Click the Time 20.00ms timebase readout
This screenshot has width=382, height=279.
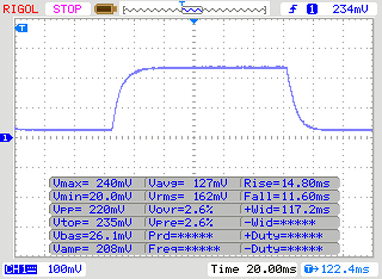(x=253, y=269)
